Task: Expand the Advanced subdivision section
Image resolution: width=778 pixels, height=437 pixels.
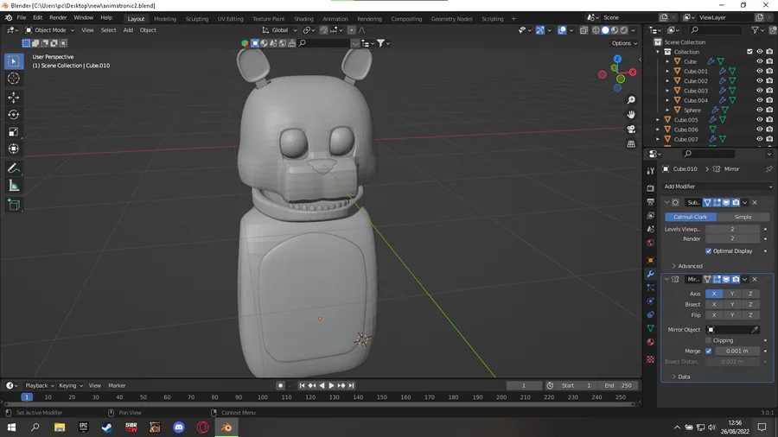Action: tap(687, 266)
